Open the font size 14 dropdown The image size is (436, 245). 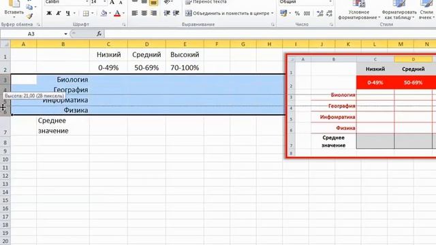(104, 2)
